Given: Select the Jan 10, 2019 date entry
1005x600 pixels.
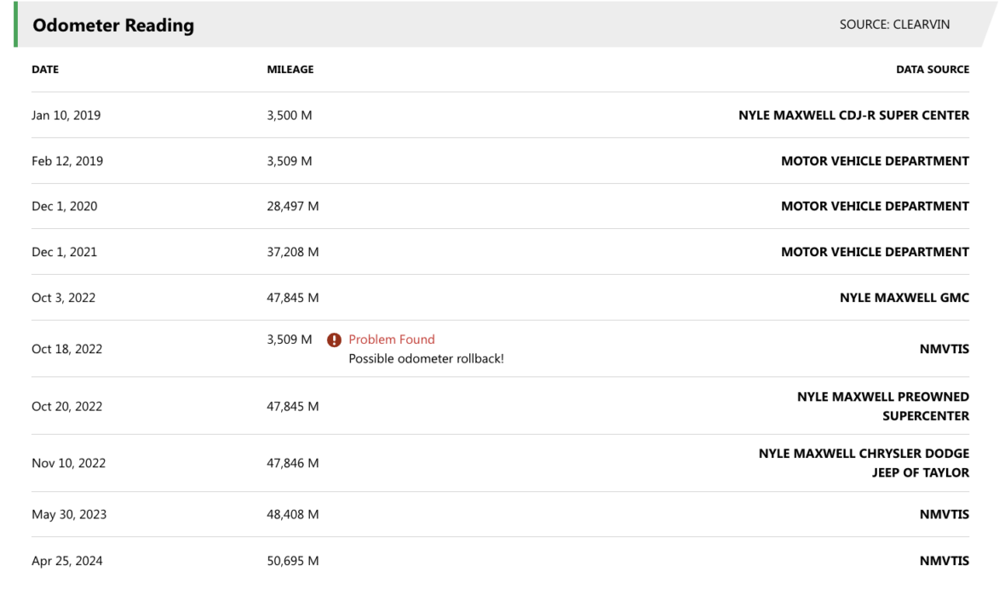Looking at the screenshot, I should [x=66, y=115].
